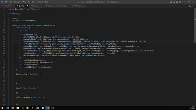
Task: Click 'constructor()' on line 9
Action: tap(23, 28)
